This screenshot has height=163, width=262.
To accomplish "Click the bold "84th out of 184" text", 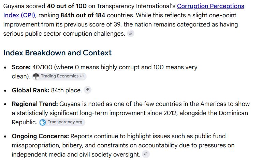I will tap(83, 15).
